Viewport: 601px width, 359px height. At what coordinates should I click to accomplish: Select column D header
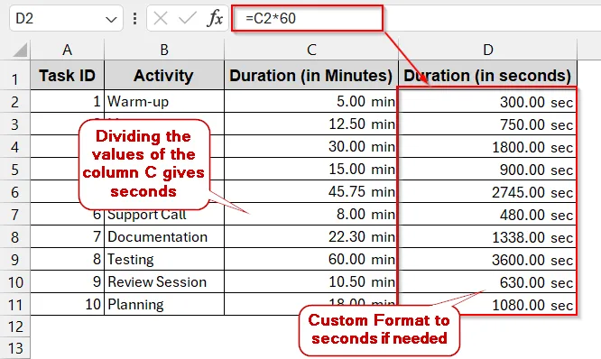coord(487,50)
